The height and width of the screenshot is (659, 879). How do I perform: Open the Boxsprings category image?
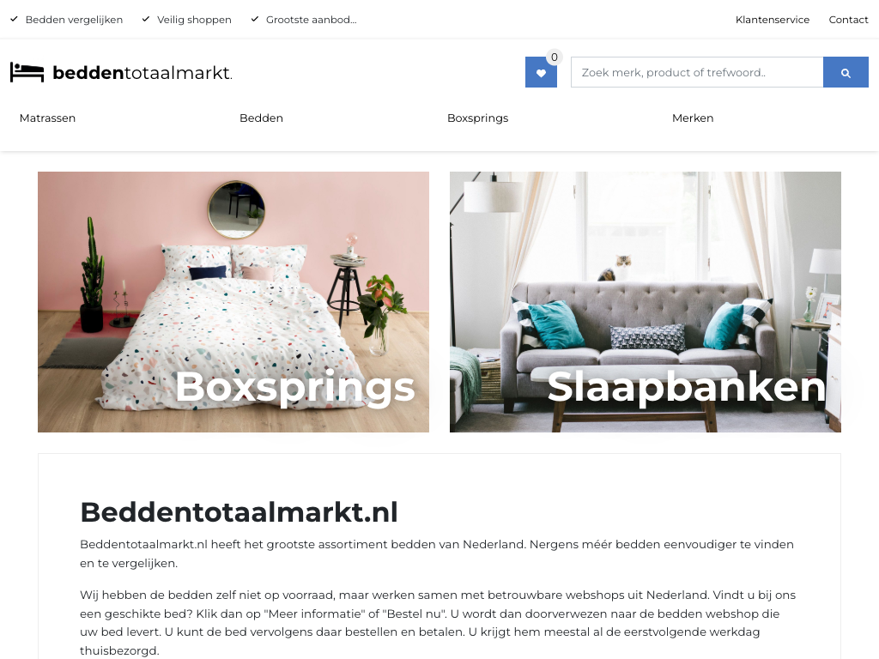233,302
